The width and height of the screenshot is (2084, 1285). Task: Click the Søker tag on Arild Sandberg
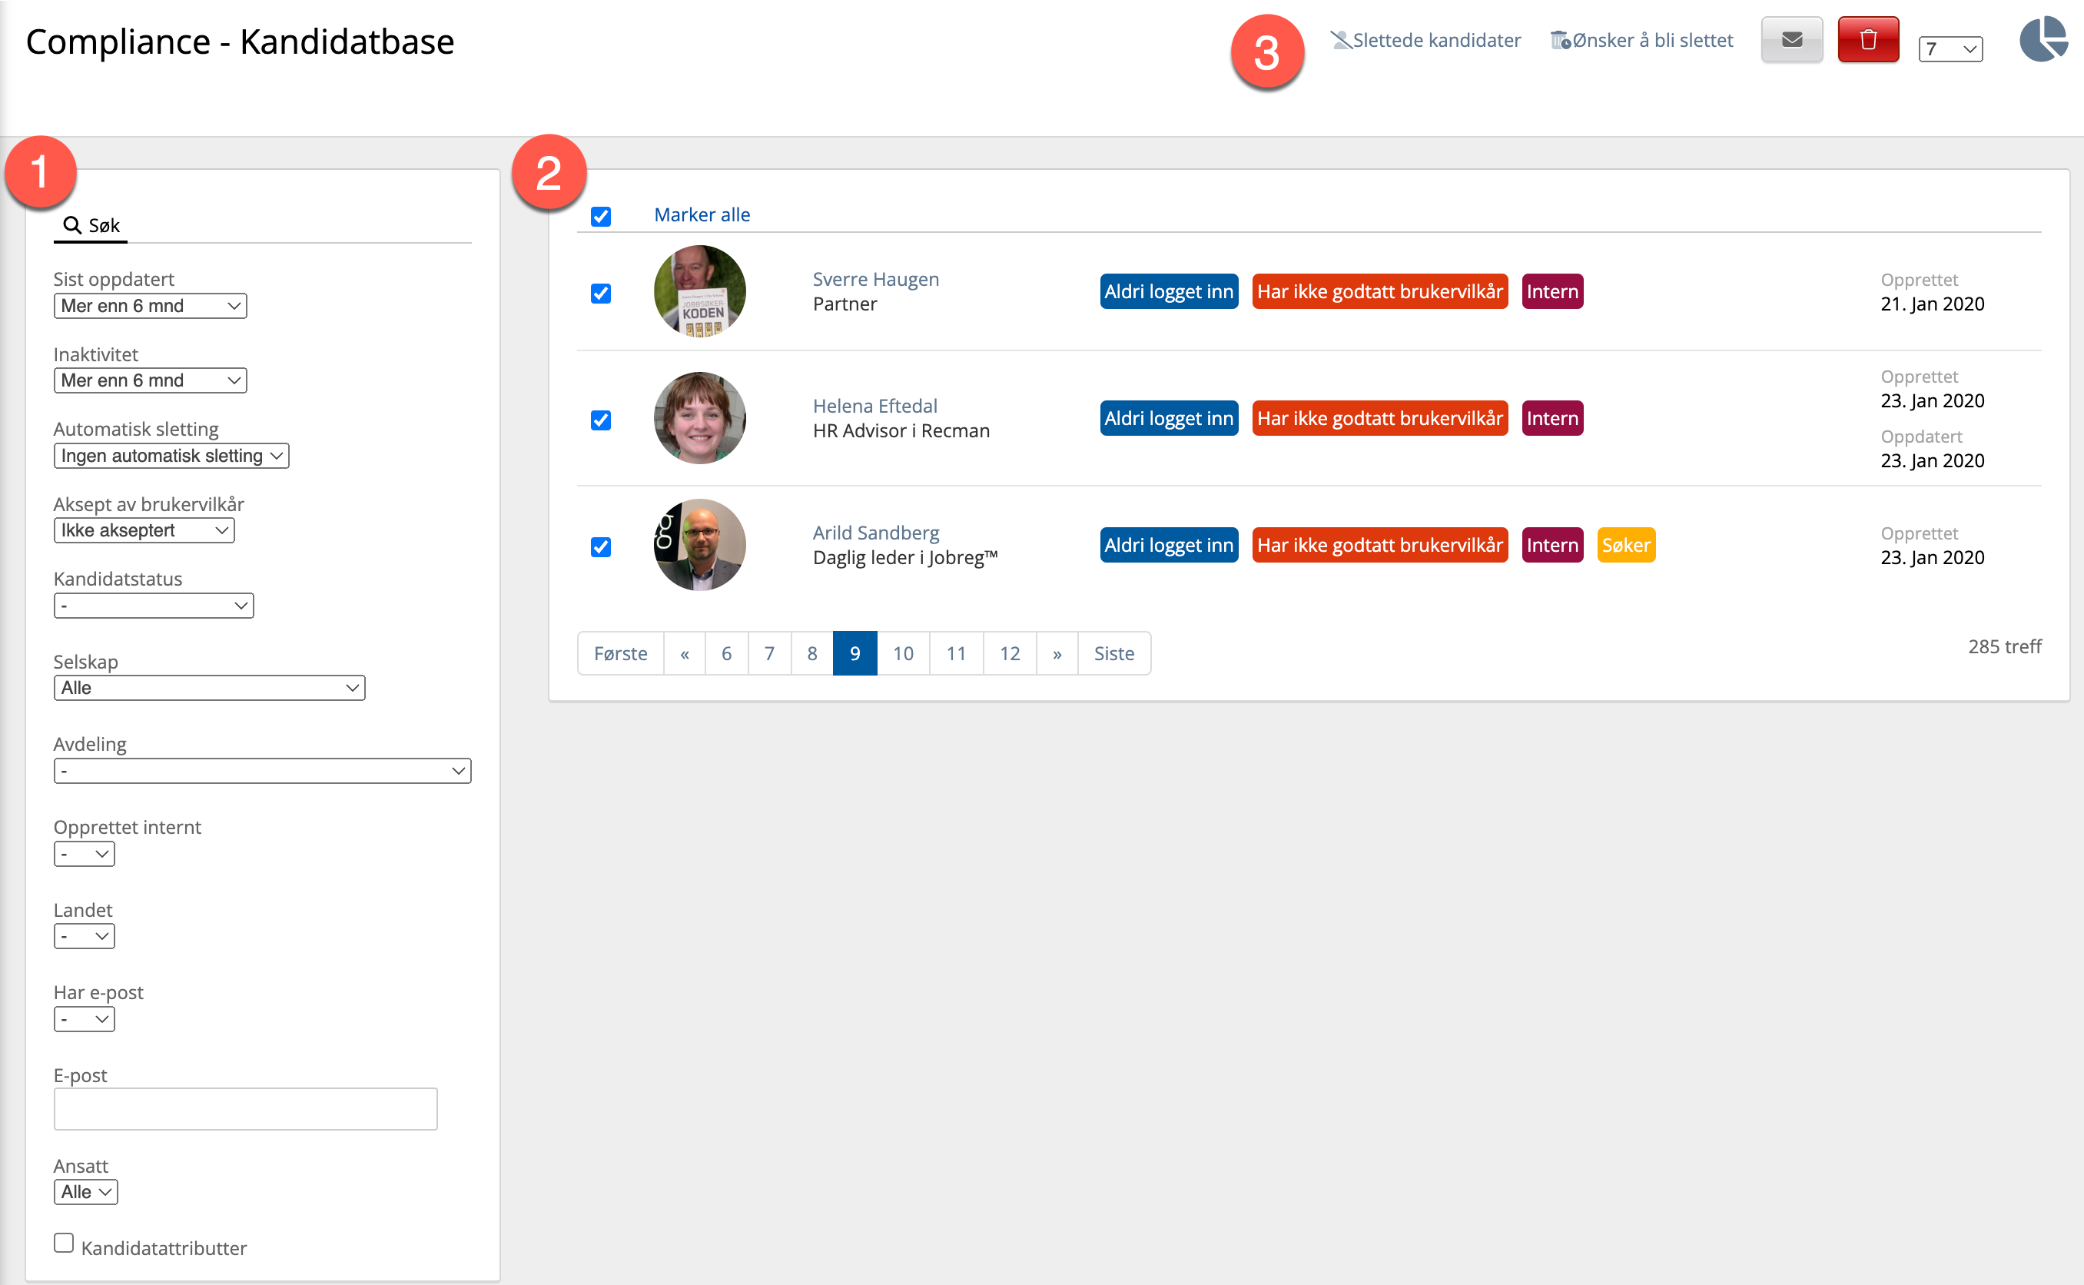(x=1625, y=545)
